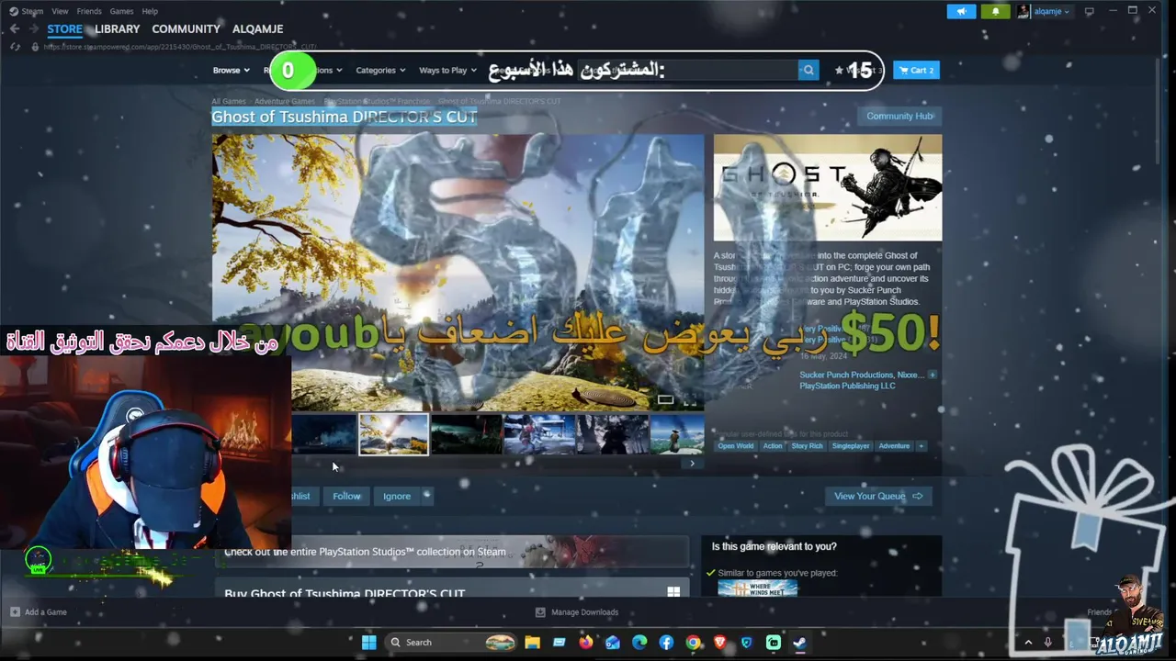The width and height of the screenshot is (1176, 661).
Task: Click the Steam taskbar icon
Action: (x=799, y=643)
